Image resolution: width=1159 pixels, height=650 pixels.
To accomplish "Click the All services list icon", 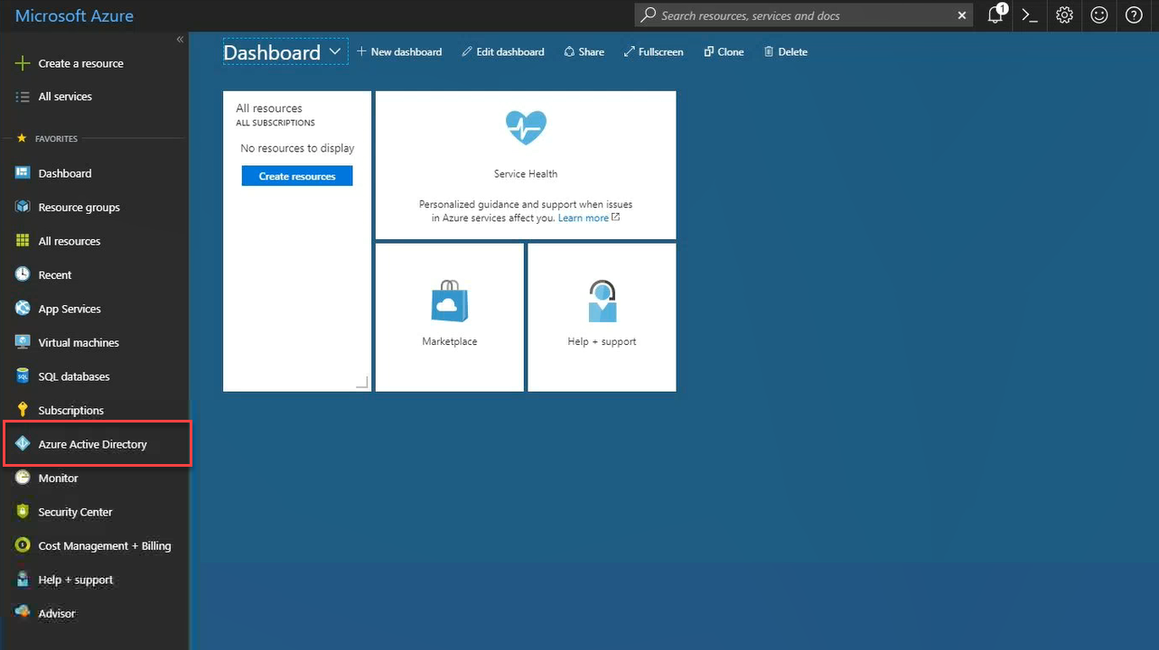I will 23,97.
